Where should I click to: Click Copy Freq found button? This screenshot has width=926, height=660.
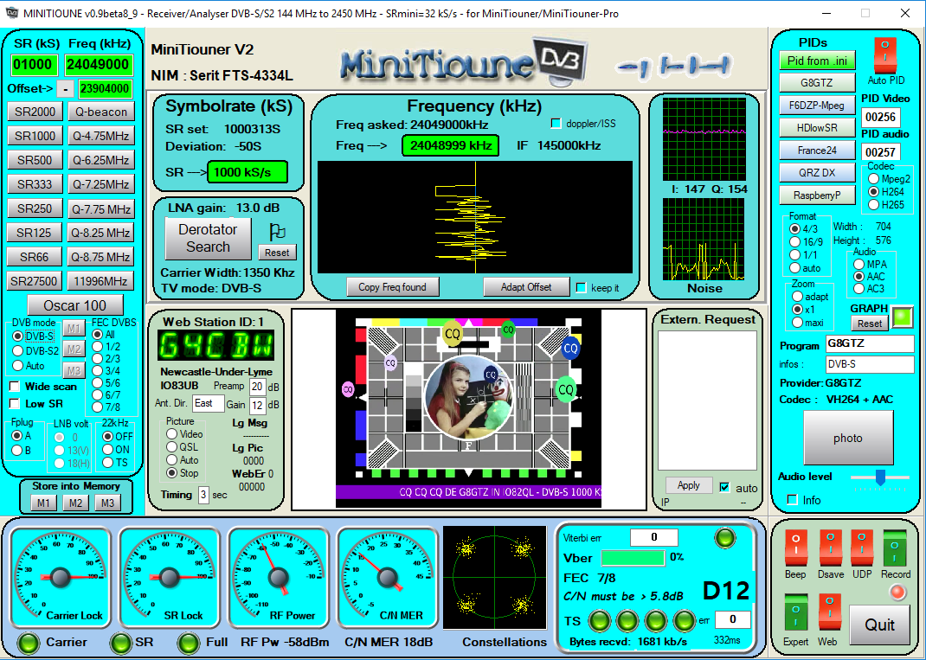[392, 287]
